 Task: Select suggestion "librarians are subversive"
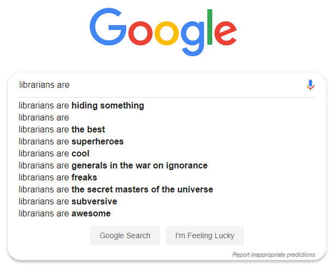[68, 202]
